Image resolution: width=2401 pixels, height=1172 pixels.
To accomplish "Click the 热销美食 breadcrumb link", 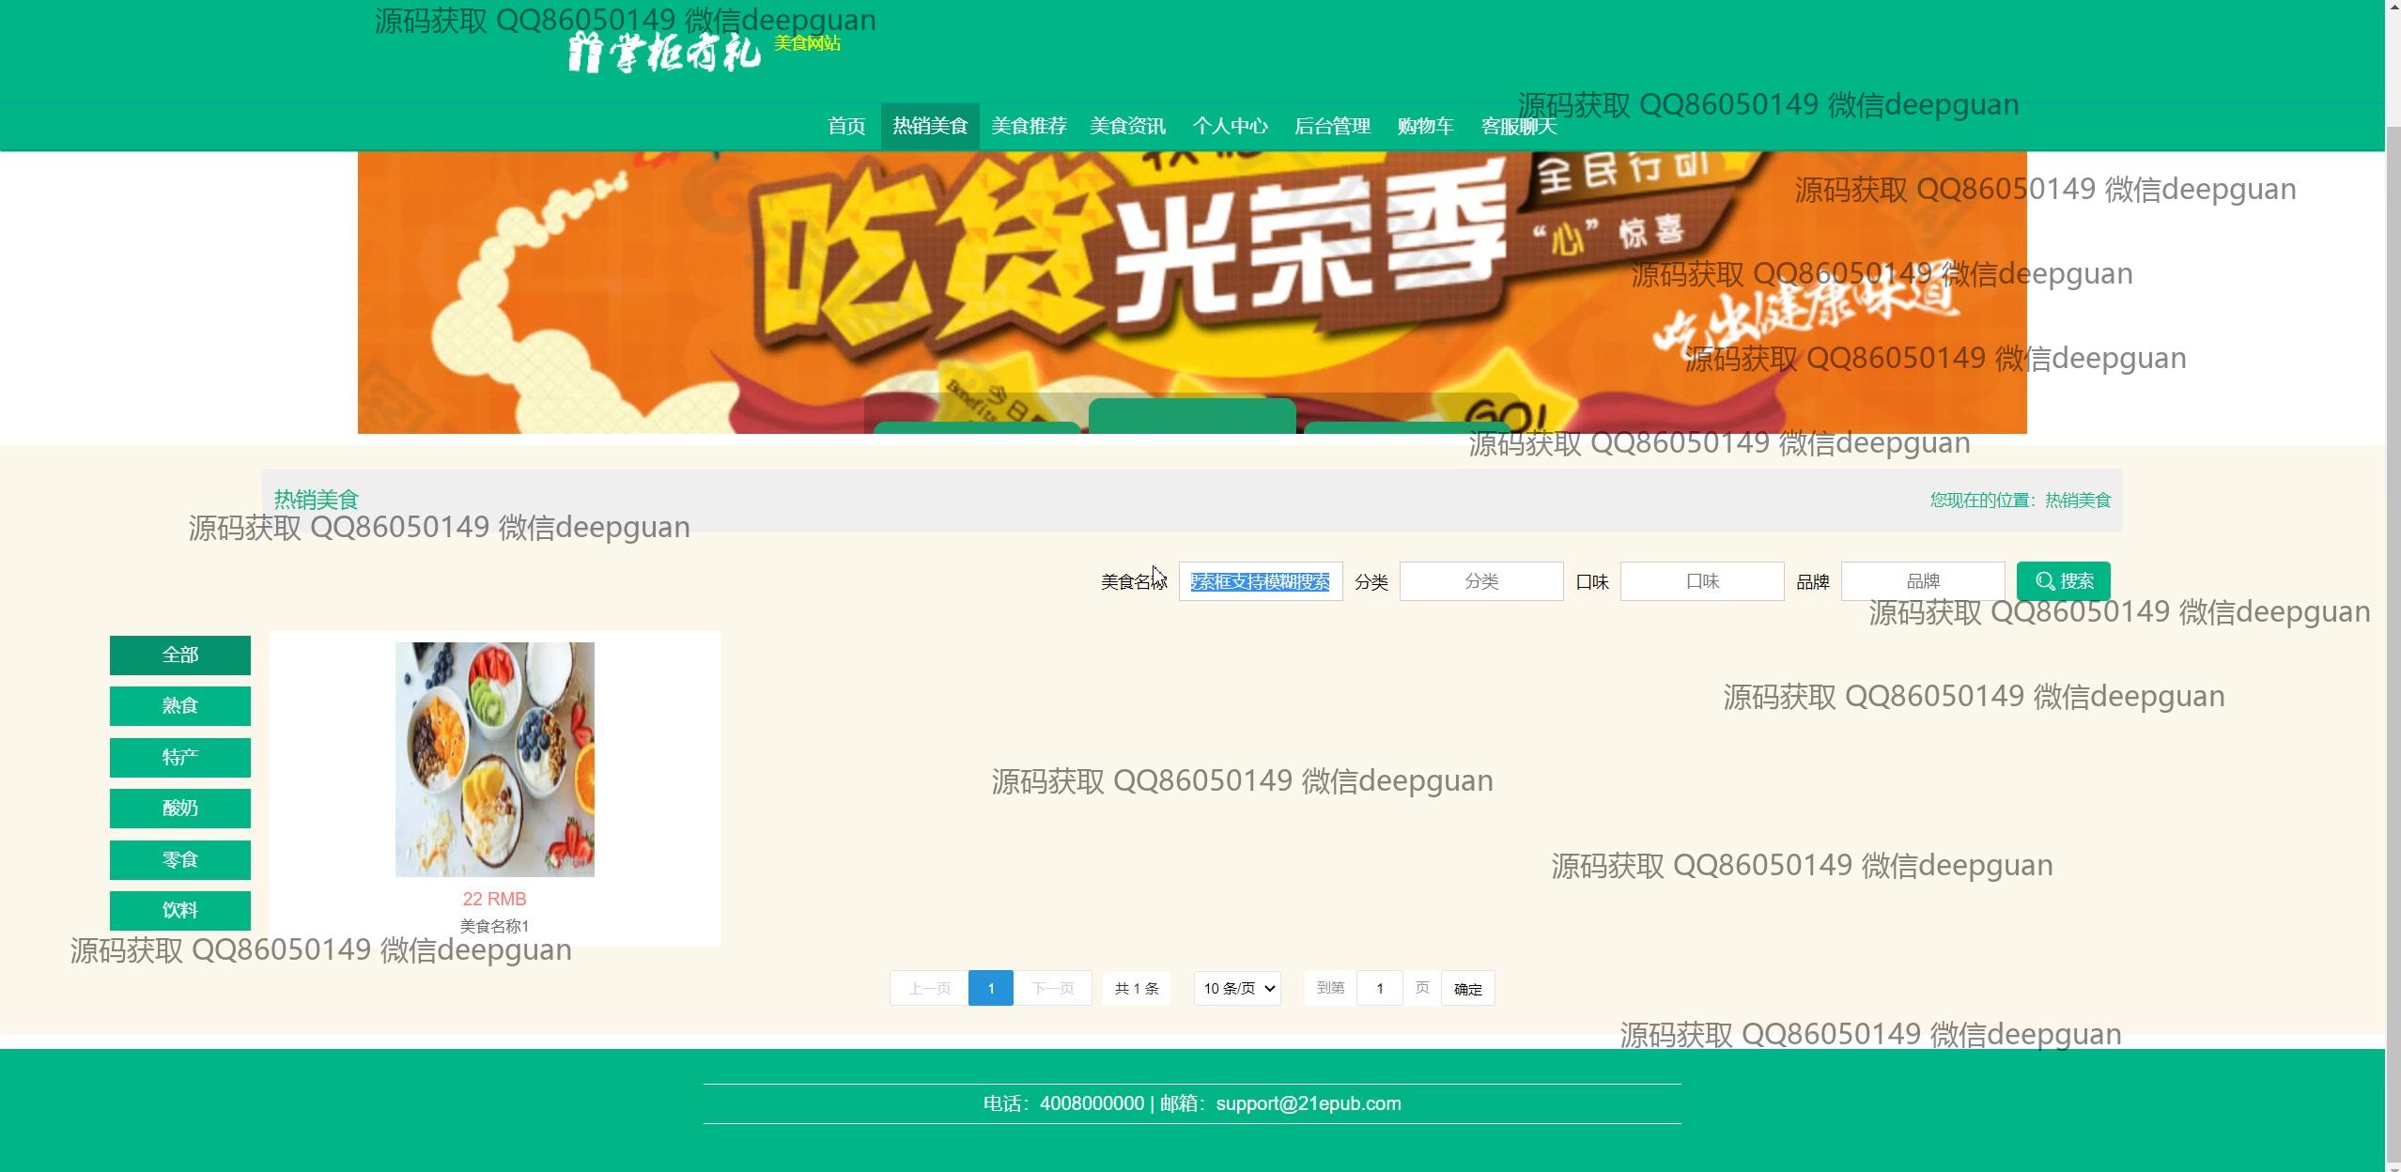I will pyautogui.click(x=2078, y=500).
